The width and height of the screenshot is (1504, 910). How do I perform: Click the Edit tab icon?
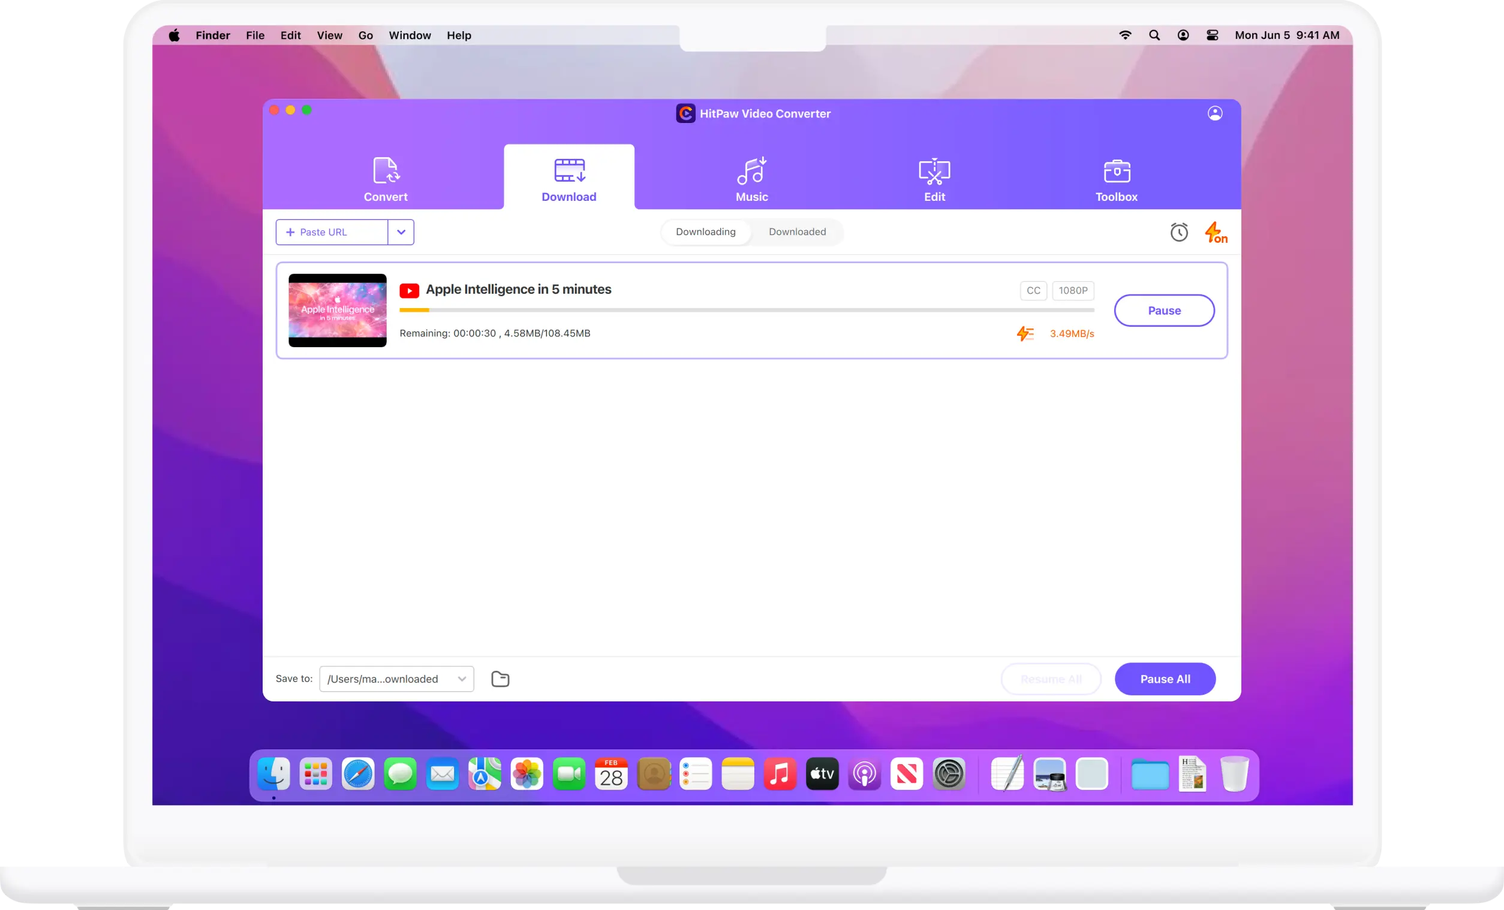click(x=935, y=176)
